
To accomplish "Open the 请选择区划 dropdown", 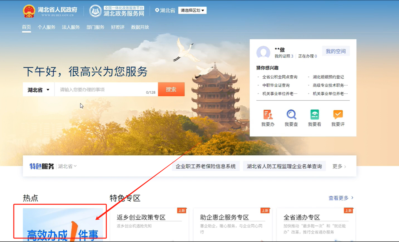I will [x=192, y=11].
